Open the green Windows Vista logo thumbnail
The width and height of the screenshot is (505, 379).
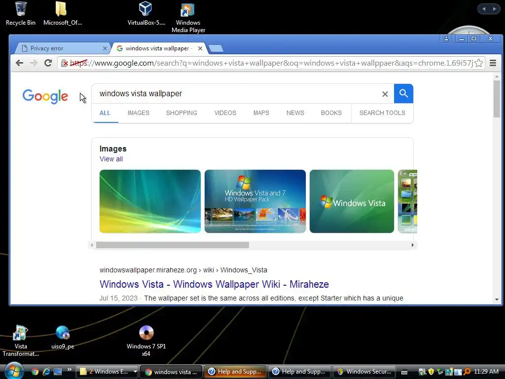(352, 201)
